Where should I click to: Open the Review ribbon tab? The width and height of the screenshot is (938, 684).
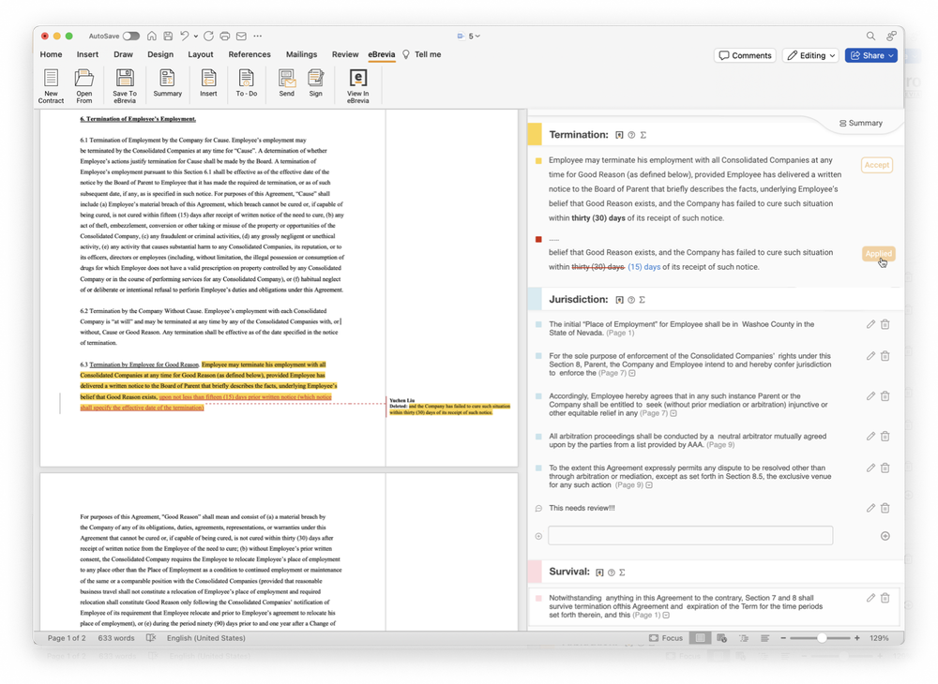[x=345, y=54]
